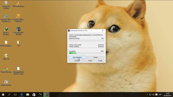Click the Pausa button

coord(95,57)
